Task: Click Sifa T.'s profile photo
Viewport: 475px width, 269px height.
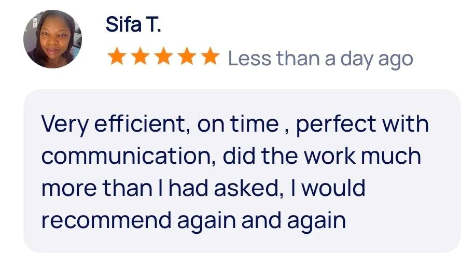Action: tap(52, 40)
